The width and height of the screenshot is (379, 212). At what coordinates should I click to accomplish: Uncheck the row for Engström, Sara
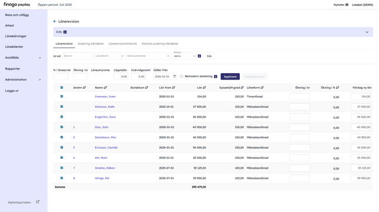point(62,117)
